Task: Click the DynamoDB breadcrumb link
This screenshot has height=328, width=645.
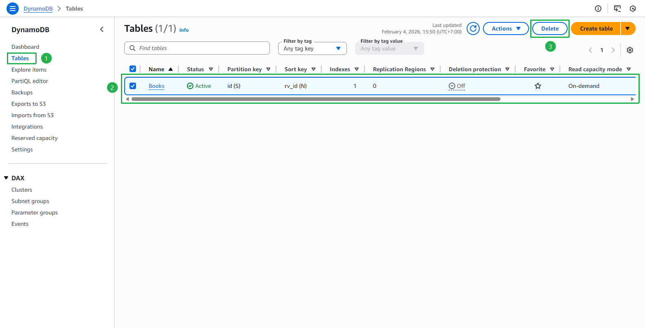Action: [x=38, y=9]
